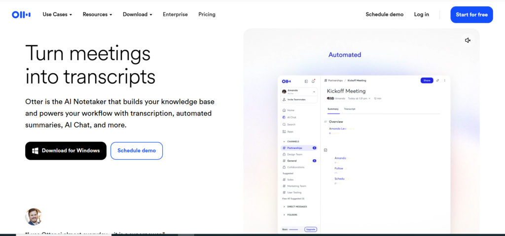Click the Otter logo in the navbar
Screen dimensions: 505x236
21,15
